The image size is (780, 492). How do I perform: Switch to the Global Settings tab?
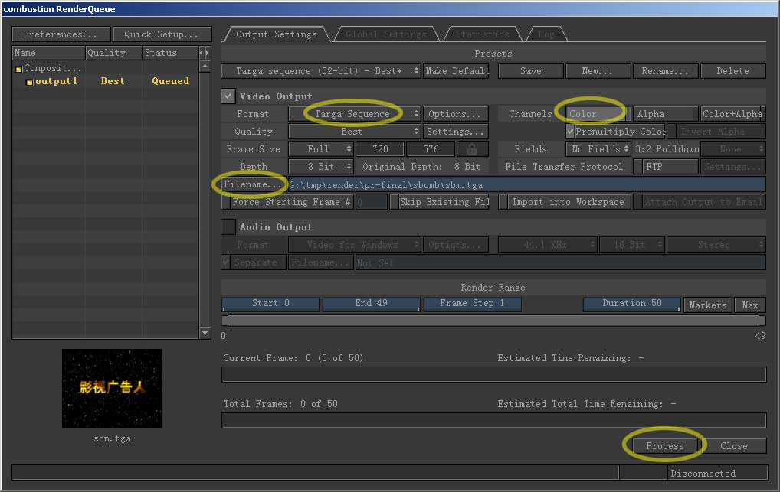click(x=386, y=34)
